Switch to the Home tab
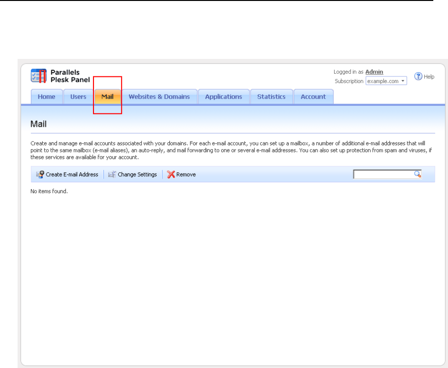Image resolution: width=448 pixels, height=368 pixels. pos(47,97)
